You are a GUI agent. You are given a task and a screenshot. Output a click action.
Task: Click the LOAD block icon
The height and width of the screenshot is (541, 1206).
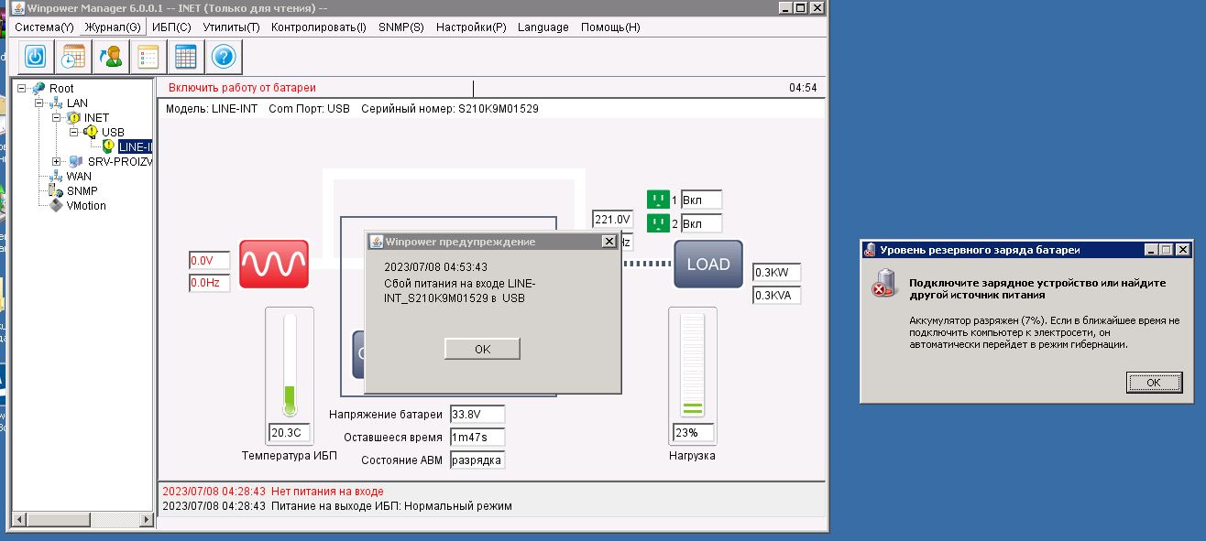pos(708,265)
